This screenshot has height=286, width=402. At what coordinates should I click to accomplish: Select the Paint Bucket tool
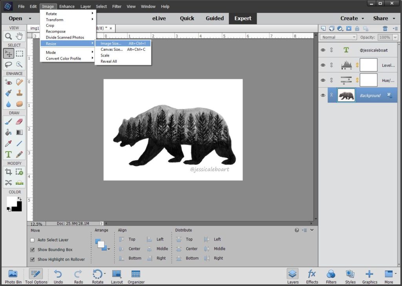point(9,132)
